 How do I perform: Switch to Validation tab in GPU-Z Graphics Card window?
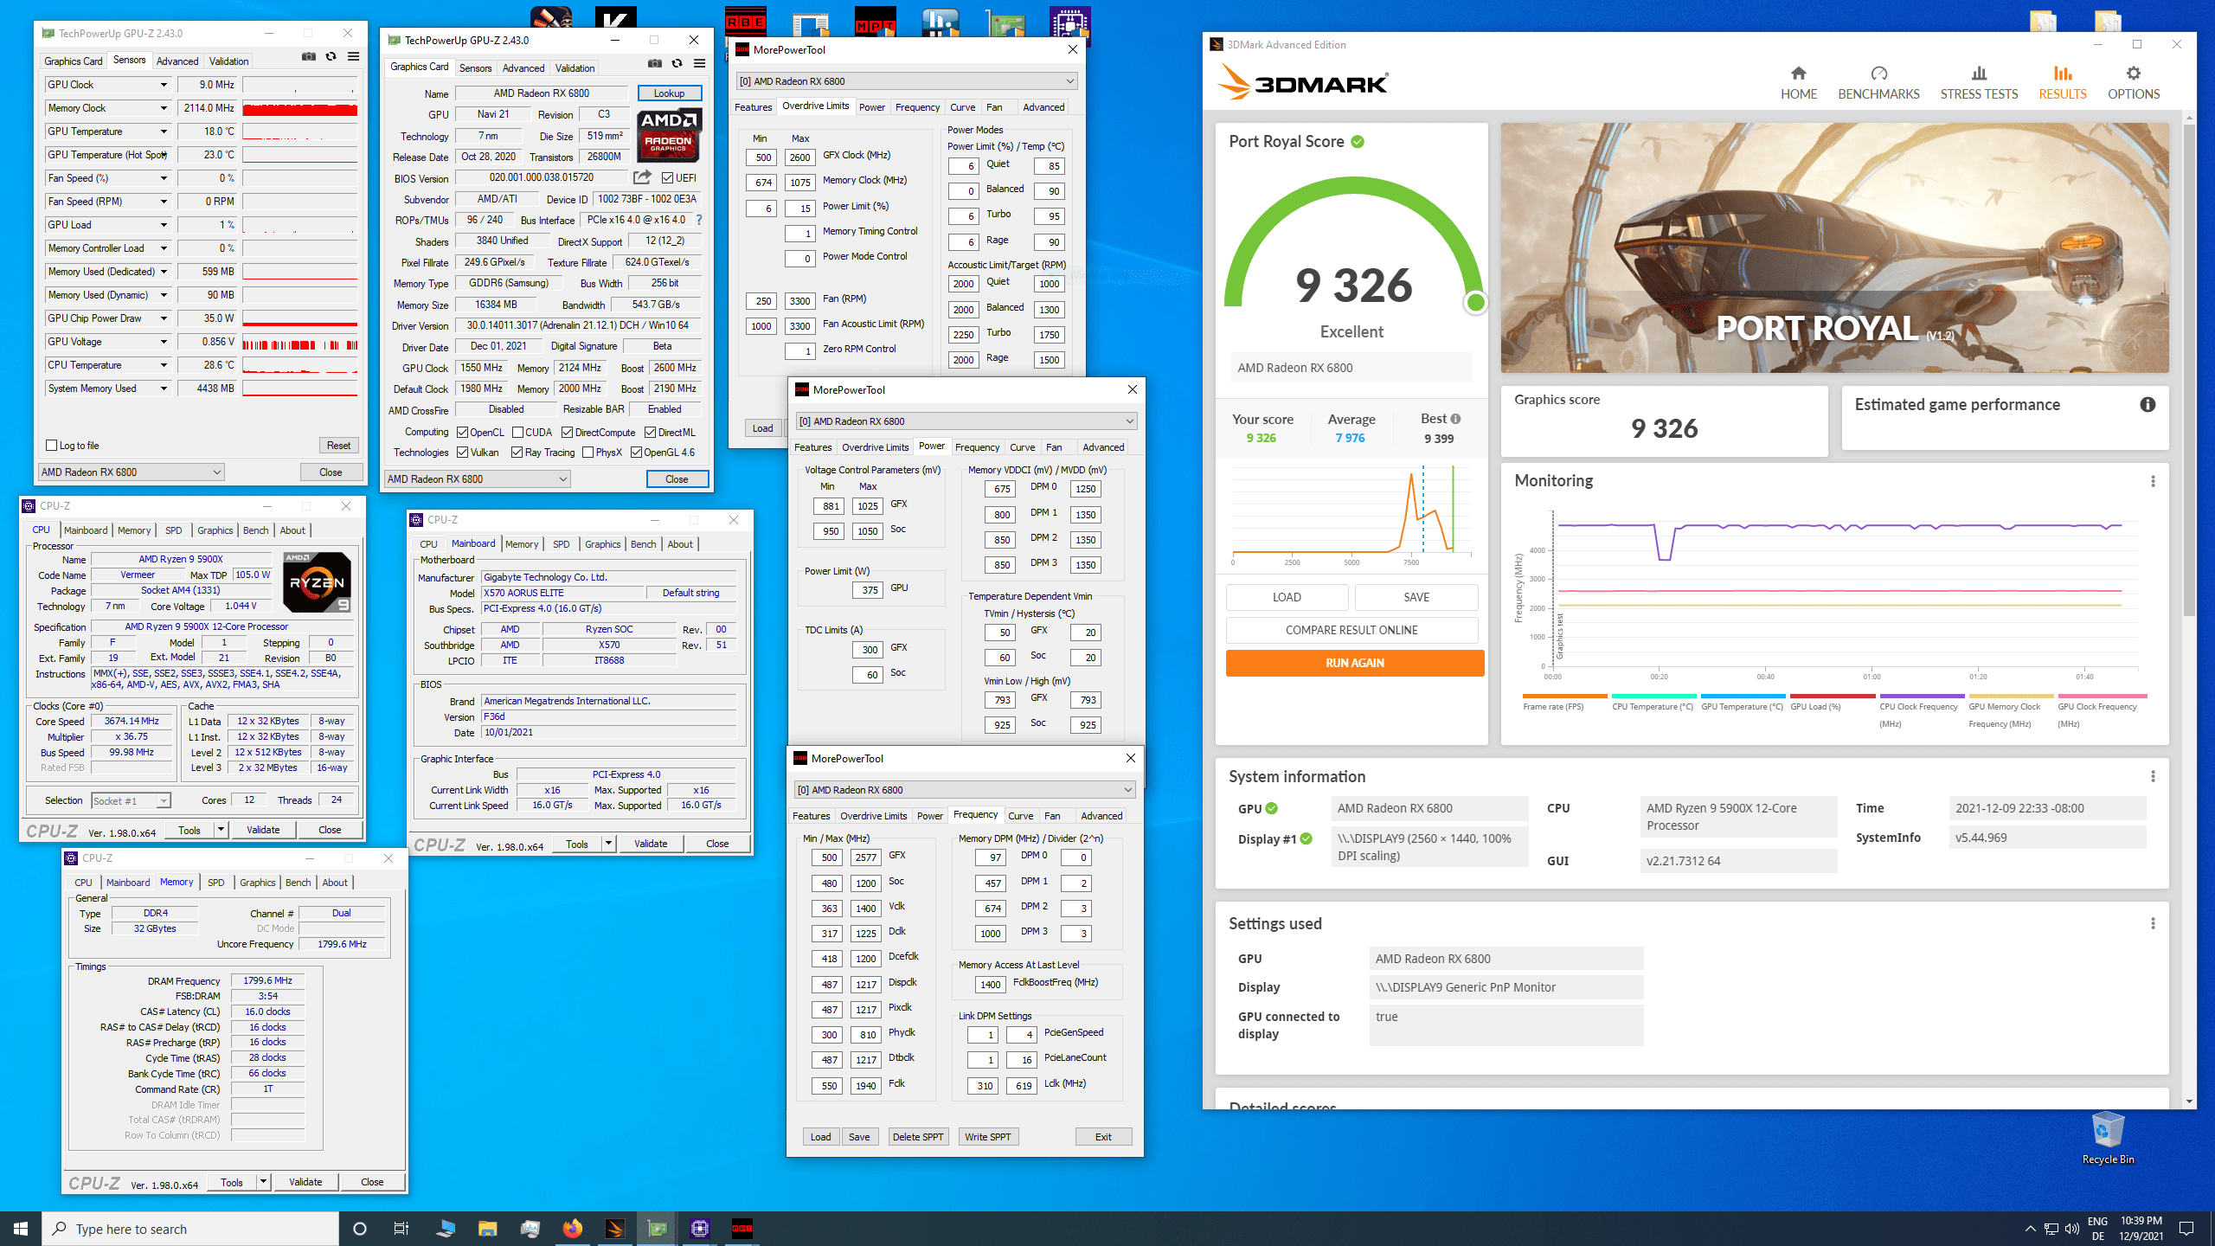pos(575,68)
